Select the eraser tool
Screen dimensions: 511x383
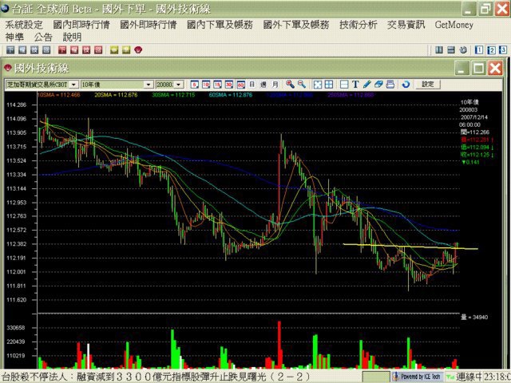(x=378, y=85)
